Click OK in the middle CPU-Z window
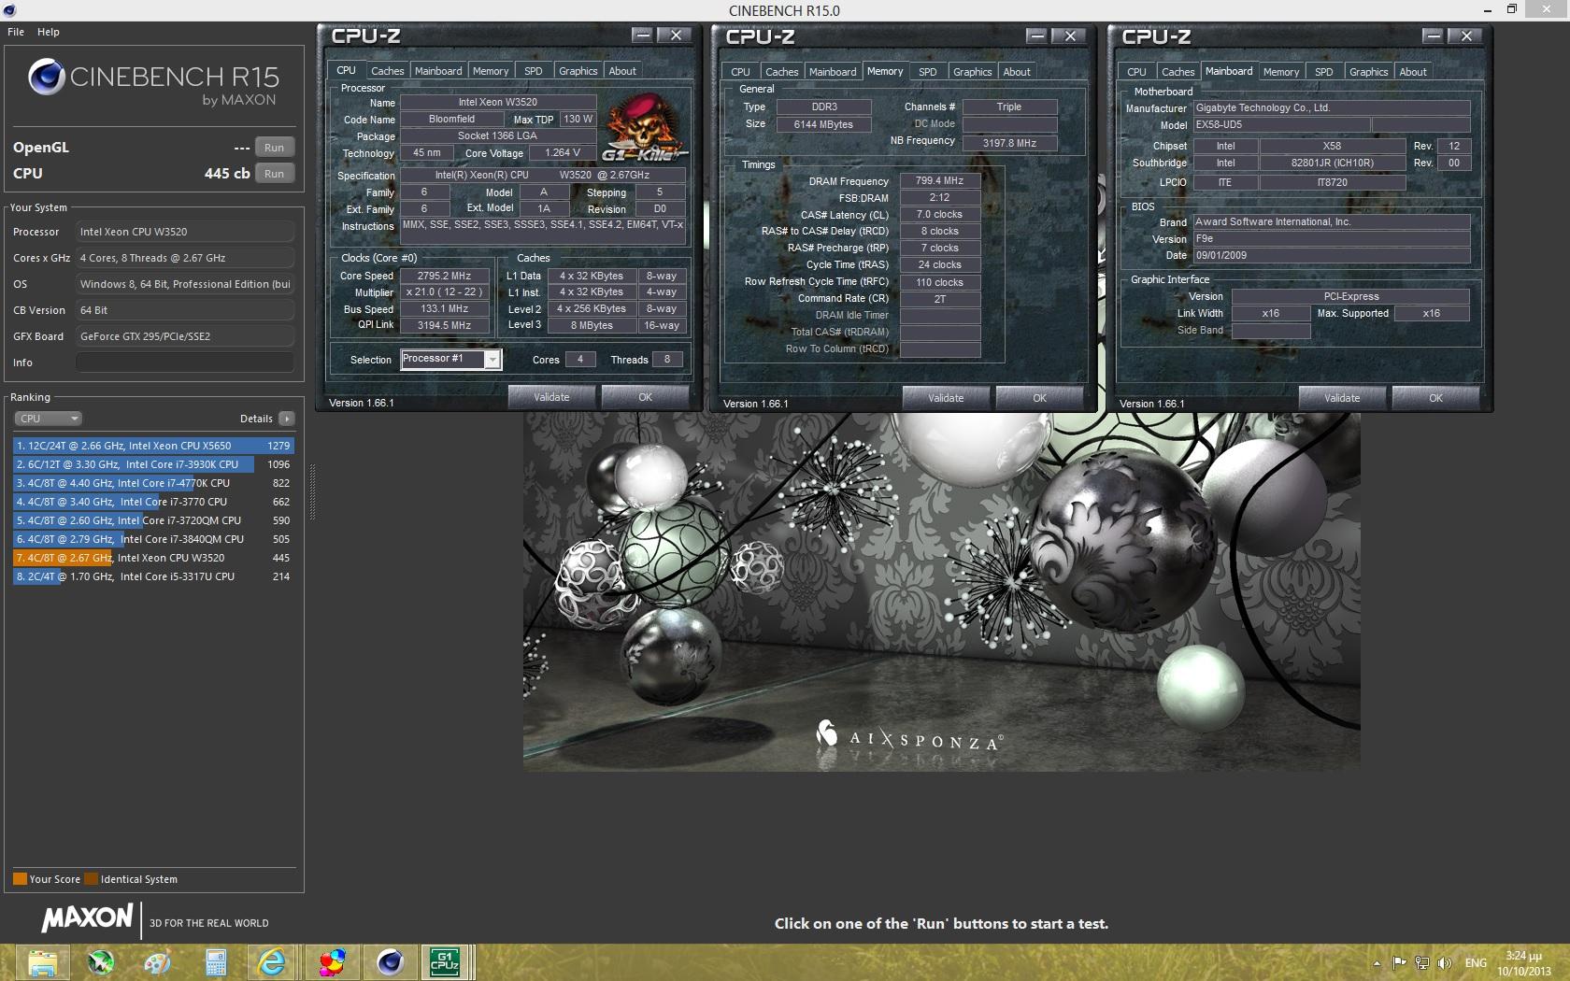Screen dimensions: 1570x981 coord(1039,398)
